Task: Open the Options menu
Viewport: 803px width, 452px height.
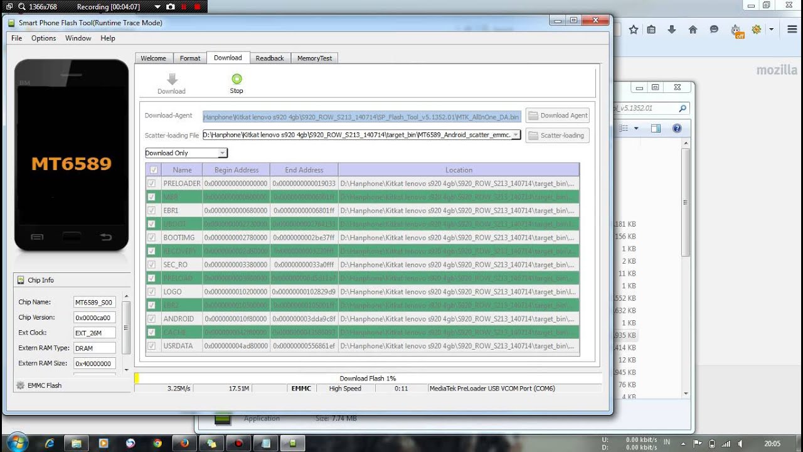Action: [x=44, y=38]
